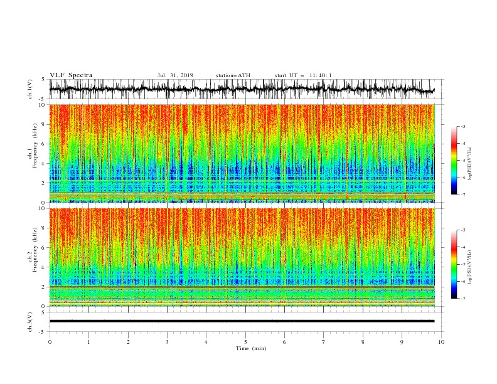497x384 pixels.
Task: Click the time axis tick label "3"
Action: (x=167, y=342)
